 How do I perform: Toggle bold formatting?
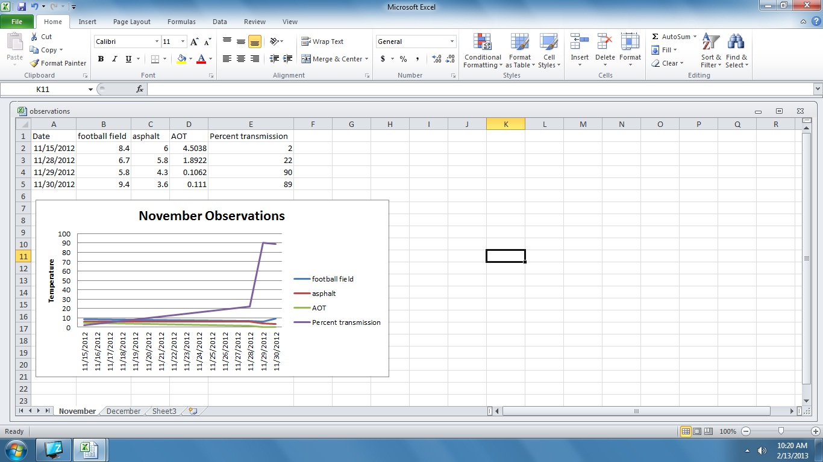coord(101,59)
